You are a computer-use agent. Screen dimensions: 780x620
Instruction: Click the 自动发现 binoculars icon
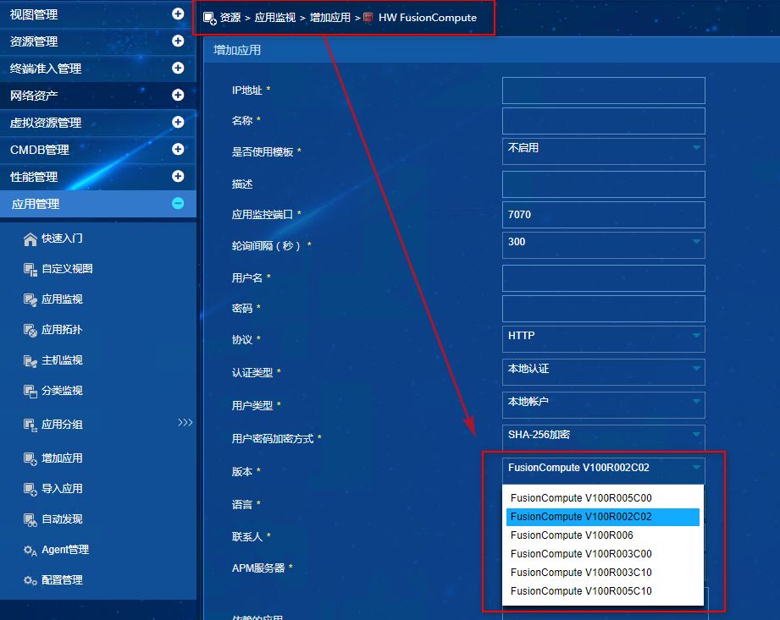pos(30,519)
